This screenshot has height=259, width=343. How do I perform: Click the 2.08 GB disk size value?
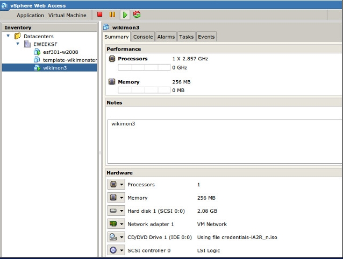point(207,211)
